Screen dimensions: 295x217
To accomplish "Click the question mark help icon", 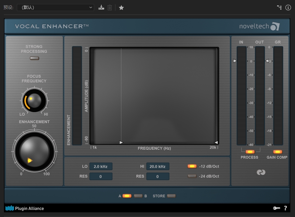I will click(285, 208).
